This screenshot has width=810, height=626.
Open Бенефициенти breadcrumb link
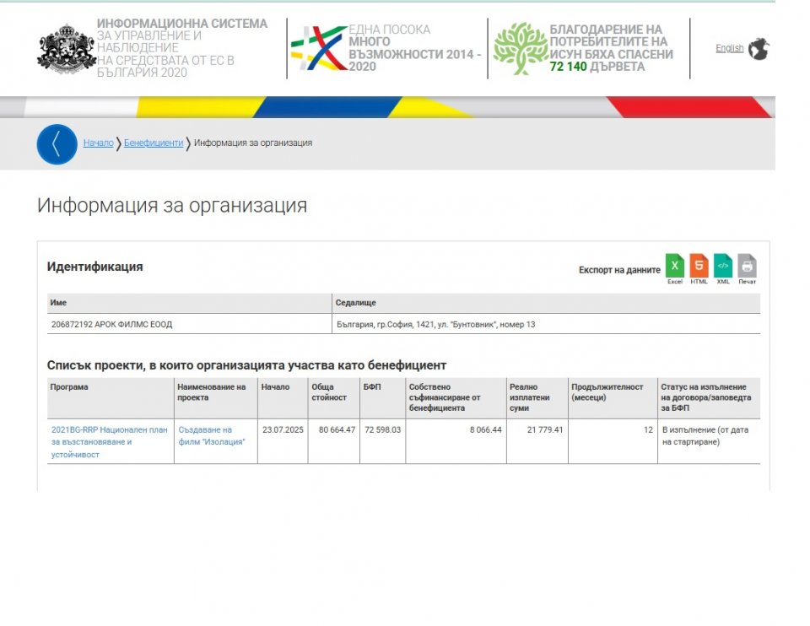154,143
